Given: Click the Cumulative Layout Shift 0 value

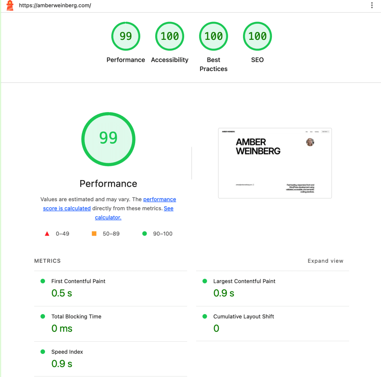Looking at the screenshot, I should click(216, 328).
